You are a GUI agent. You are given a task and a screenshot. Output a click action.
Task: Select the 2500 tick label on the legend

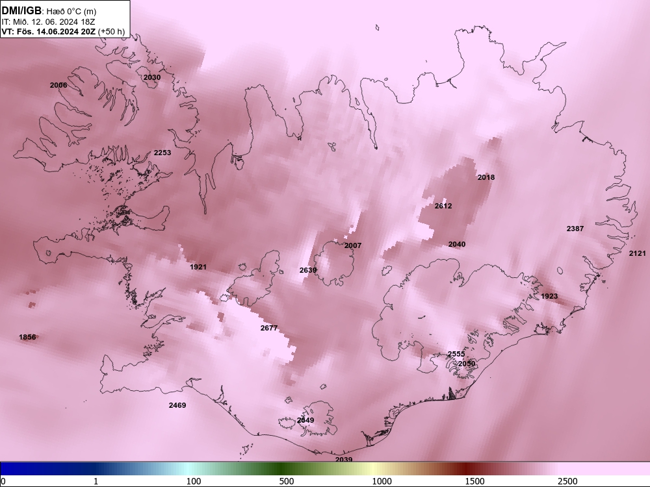tap(567, 481)
